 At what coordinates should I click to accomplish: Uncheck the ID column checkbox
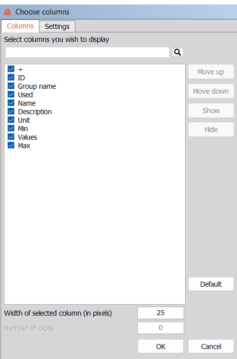(x=11, y=77)
